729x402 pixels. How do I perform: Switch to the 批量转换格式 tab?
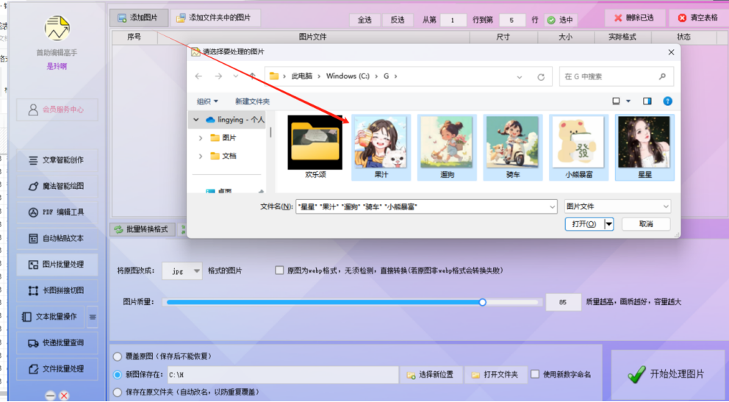143,229
